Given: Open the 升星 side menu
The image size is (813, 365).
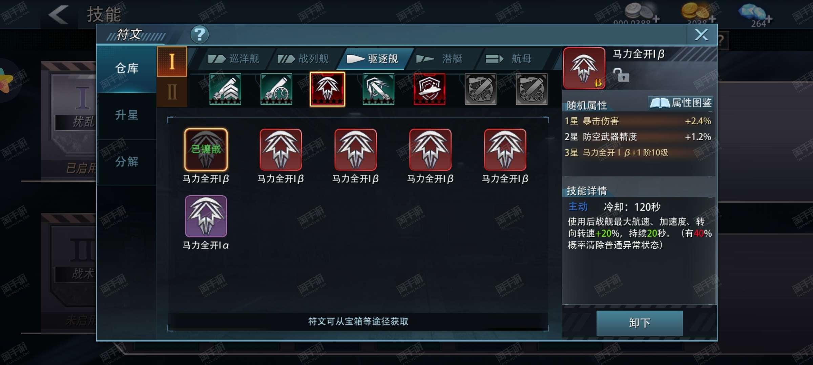Looking at the screenshot, I should pyautogui.click(x=127, y=115).
